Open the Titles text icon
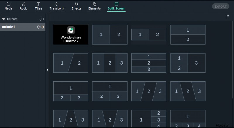This screenshot has height=128, width=234. pyautogui.click(x=38, y=4)
